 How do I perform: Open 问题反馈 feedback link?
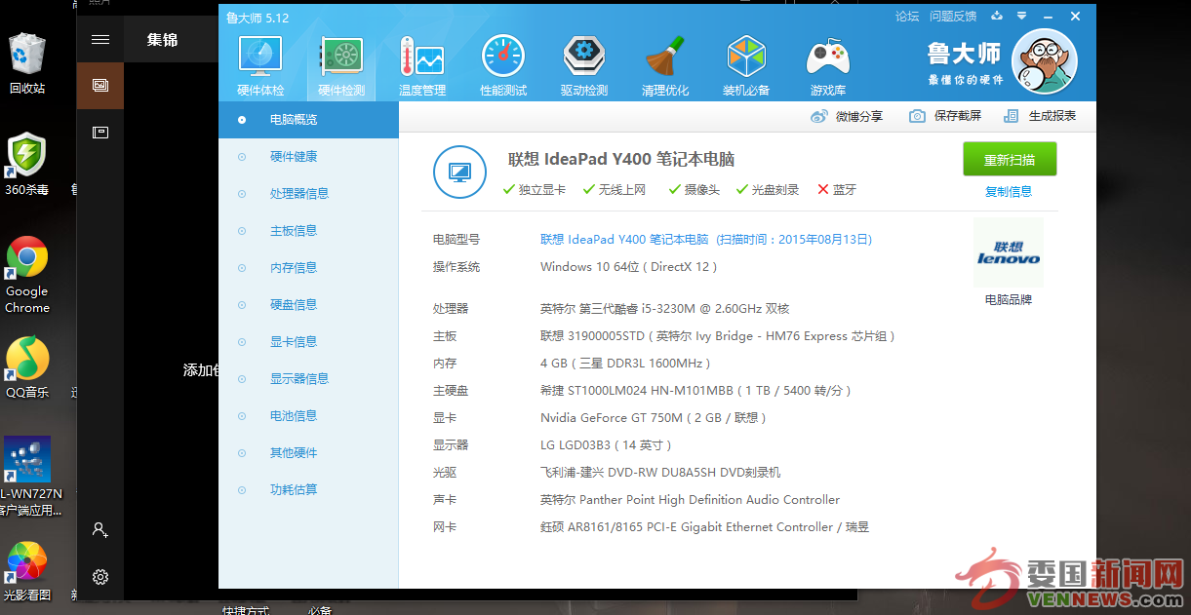click(953, 17)
